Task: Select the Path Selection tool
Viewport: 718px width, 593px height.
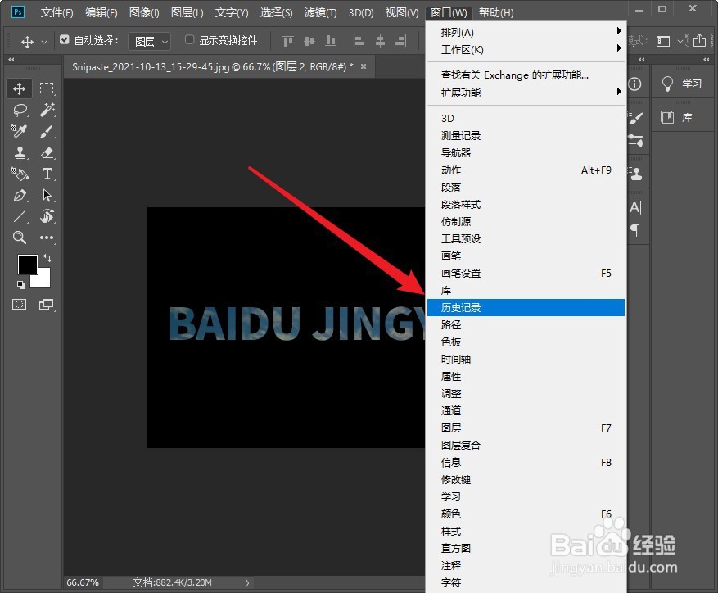Action: click(47, 195)
